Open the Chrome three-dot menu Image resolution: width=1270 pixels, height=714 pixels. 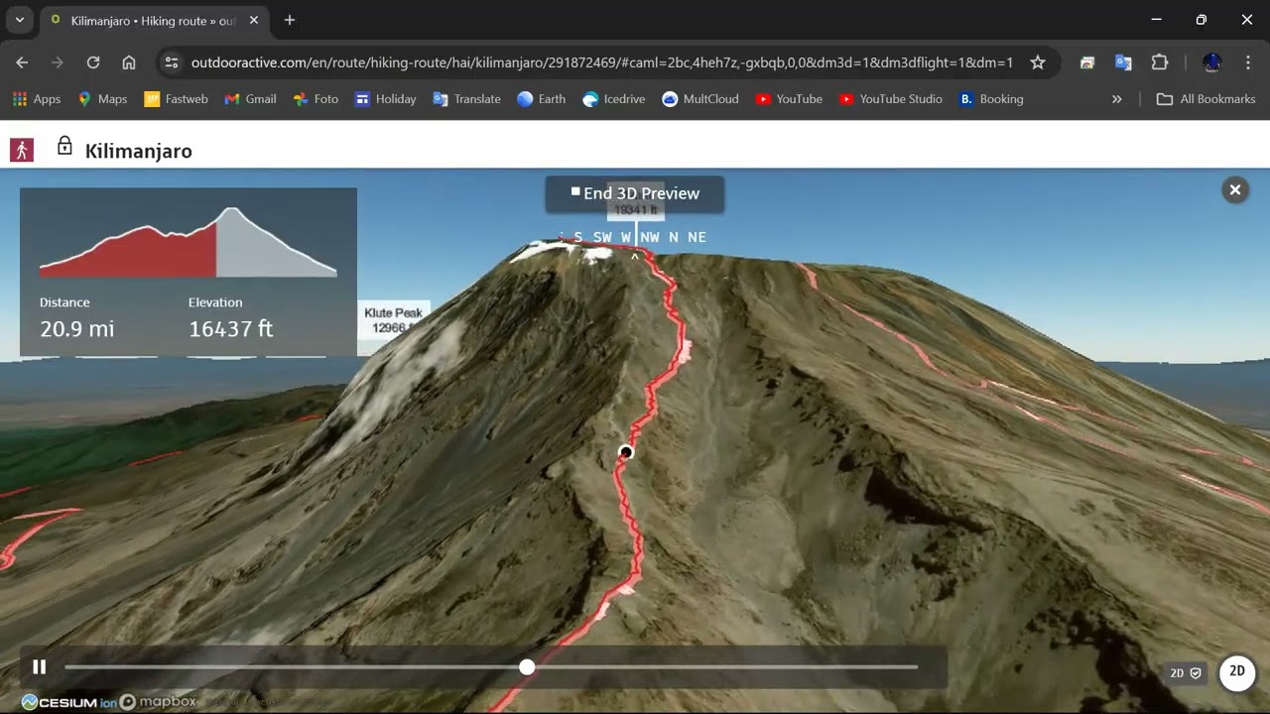pyautogui.click(x=1248, y=62)
